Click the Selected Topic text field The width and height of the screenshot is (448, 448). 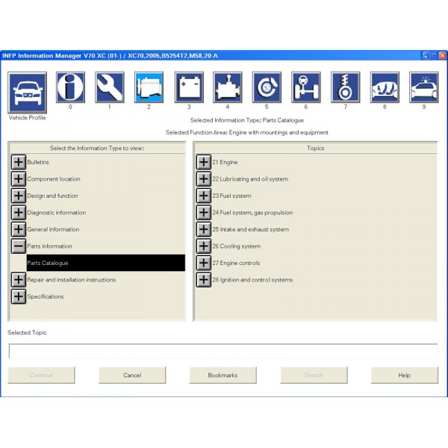223,351
